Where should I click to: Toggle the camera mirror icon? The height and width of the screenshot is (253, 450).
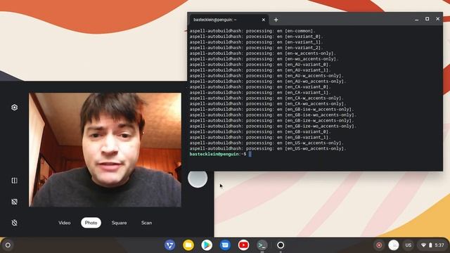pyautogui.click(x=14, y=181)
